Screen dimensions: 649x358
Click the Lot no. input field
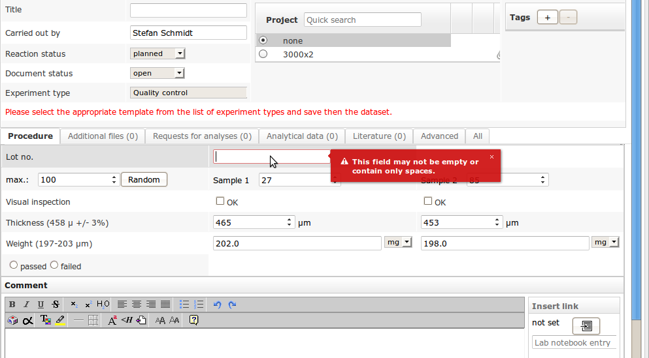tap(271, 157)
